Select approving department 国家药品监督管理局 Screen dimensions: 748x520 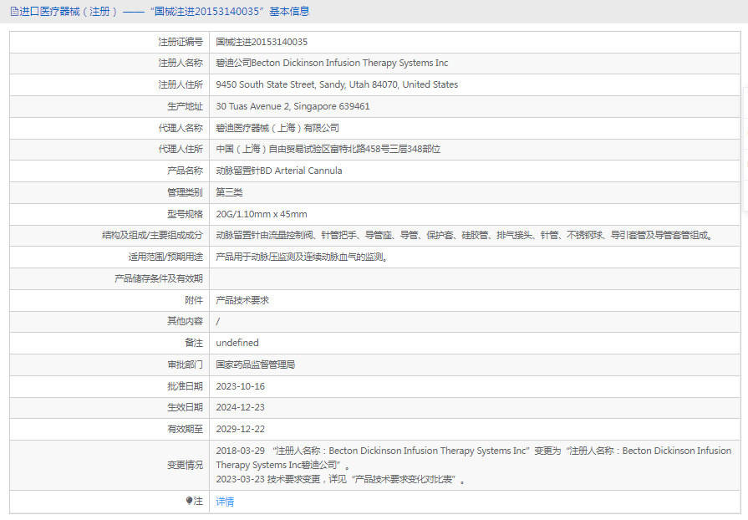pyautogui.click(x=255, y=365)
